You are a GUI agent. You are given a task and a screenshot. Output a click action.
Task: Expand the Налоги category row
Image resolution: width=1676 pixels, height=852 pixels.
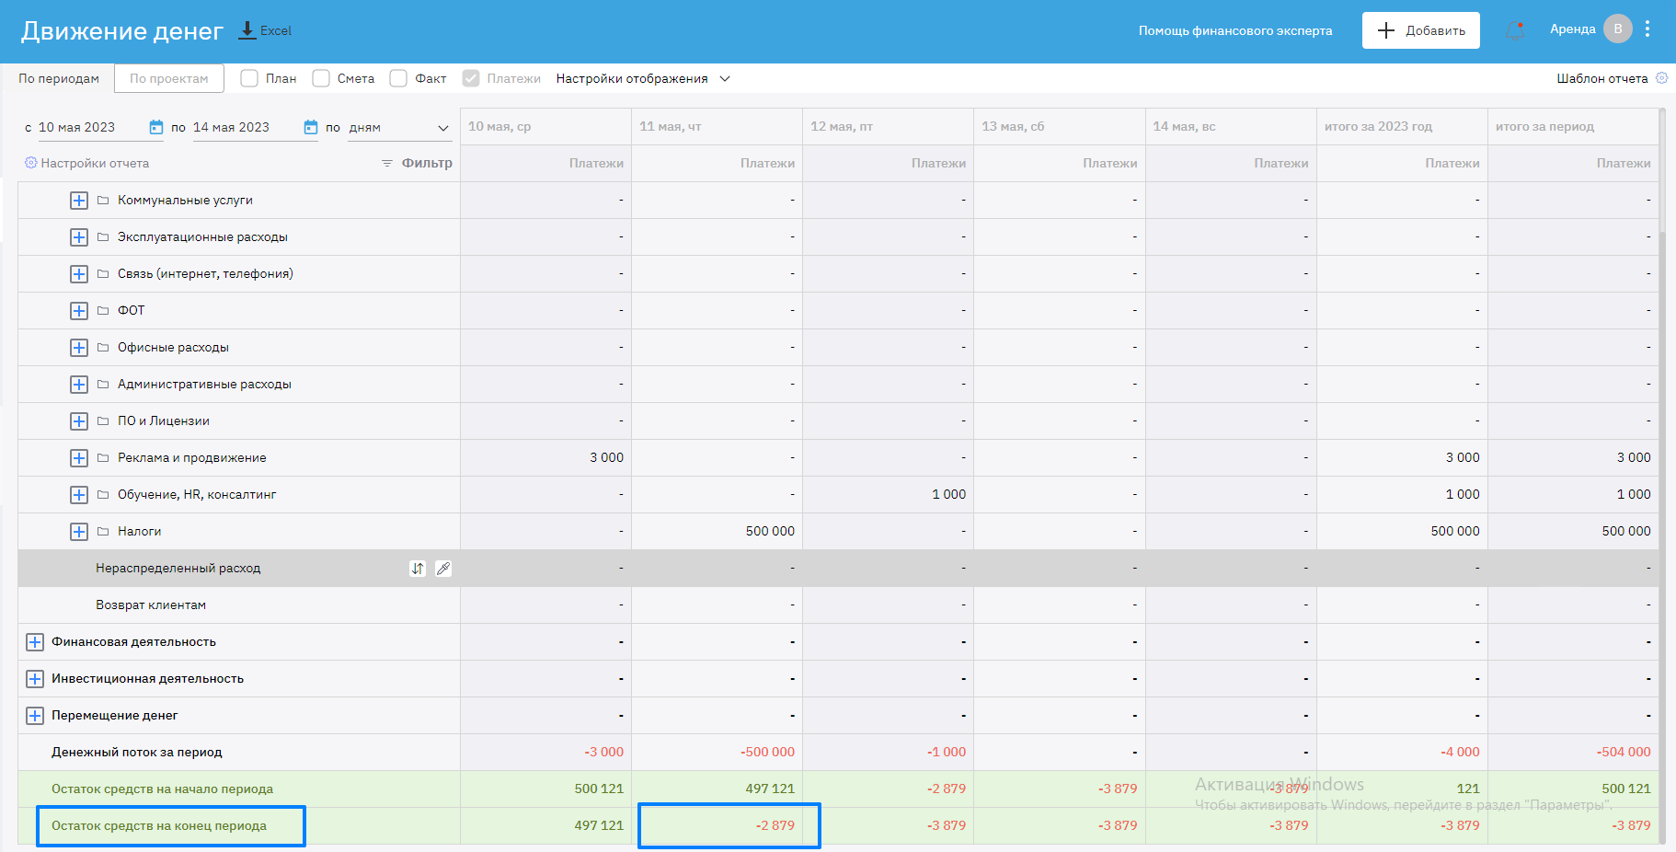(x=79, y=532)
